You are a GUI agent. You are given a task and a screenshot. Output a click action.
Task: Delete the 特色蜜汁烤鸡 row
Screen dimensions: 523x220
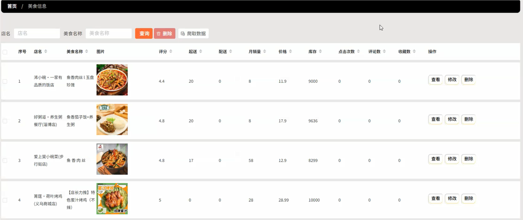click(468, 199)
